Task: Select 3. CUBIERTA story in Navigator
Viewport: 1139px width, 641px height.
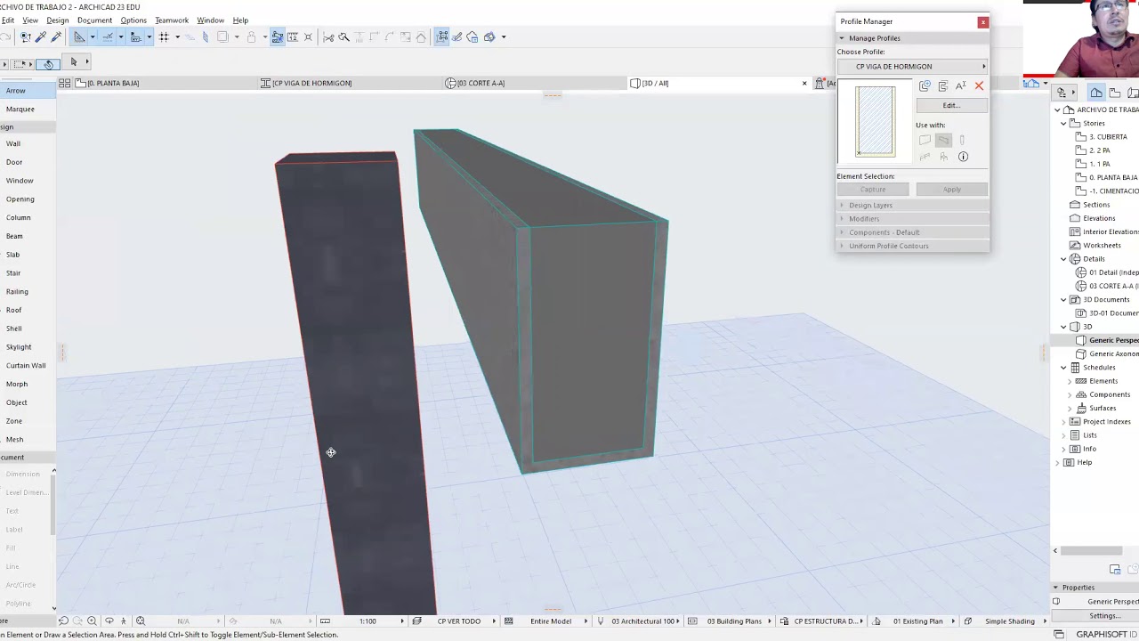Action: tap(1108, 137)
